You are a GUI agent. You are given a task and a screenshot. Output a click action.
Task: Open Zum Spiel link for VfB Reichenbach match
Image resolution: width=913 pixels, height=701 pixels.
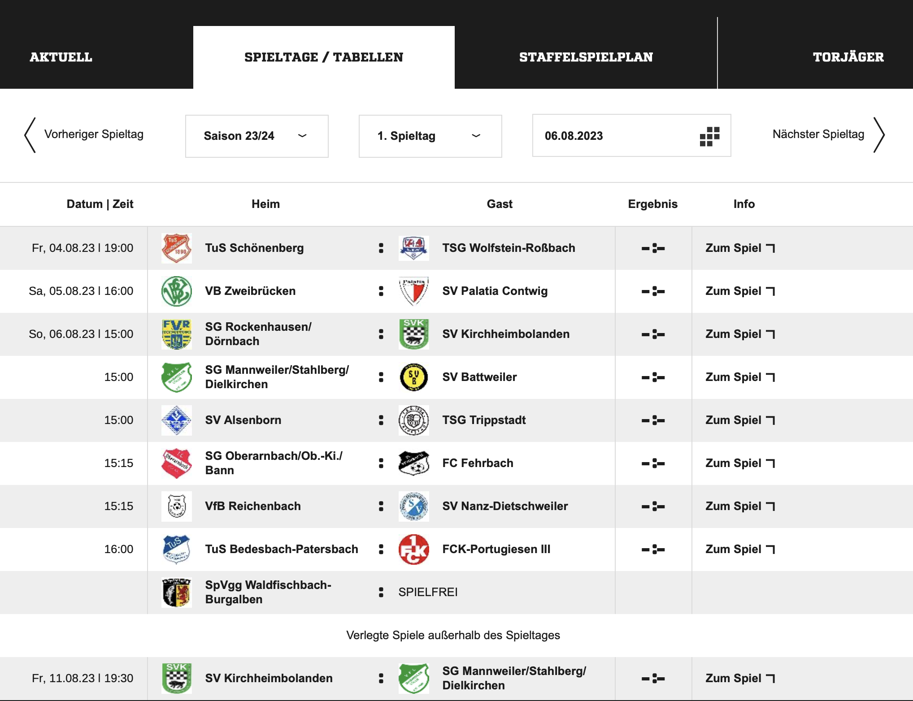pyautogui.click(x=740, y=506)
